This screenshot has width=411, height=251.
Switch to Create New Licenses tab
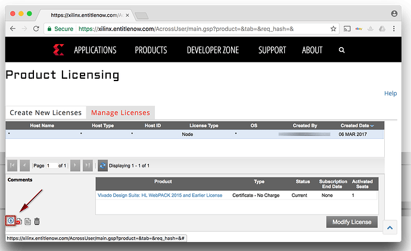(x=45, y=113)
